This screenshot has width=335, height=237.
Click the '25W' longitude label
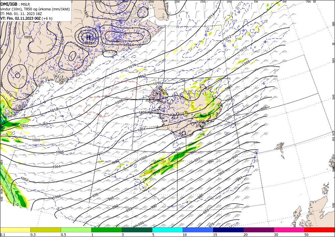point(151,2)
